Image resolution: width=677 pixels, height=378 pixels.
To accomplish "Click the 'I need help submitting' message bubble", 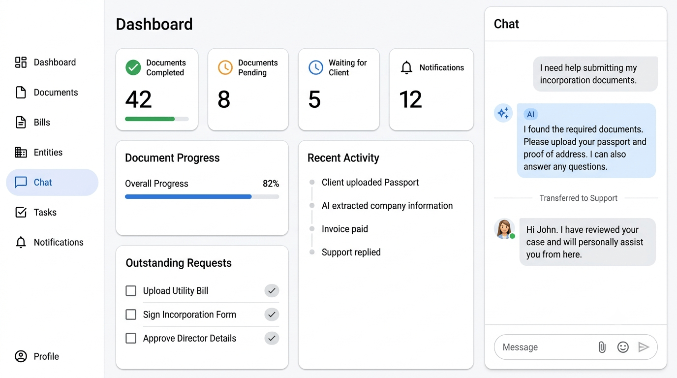I will [x=595, y=74].
